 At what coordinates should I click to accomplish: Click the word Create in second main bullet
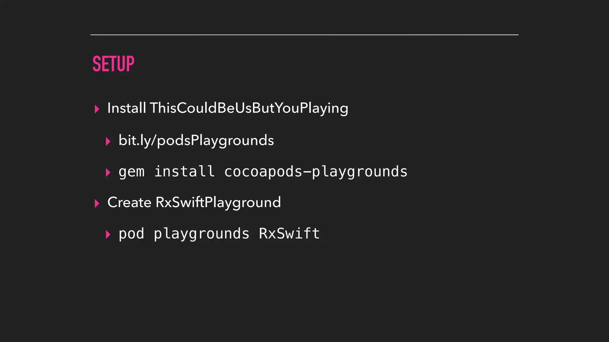click(x=129, y=202)
